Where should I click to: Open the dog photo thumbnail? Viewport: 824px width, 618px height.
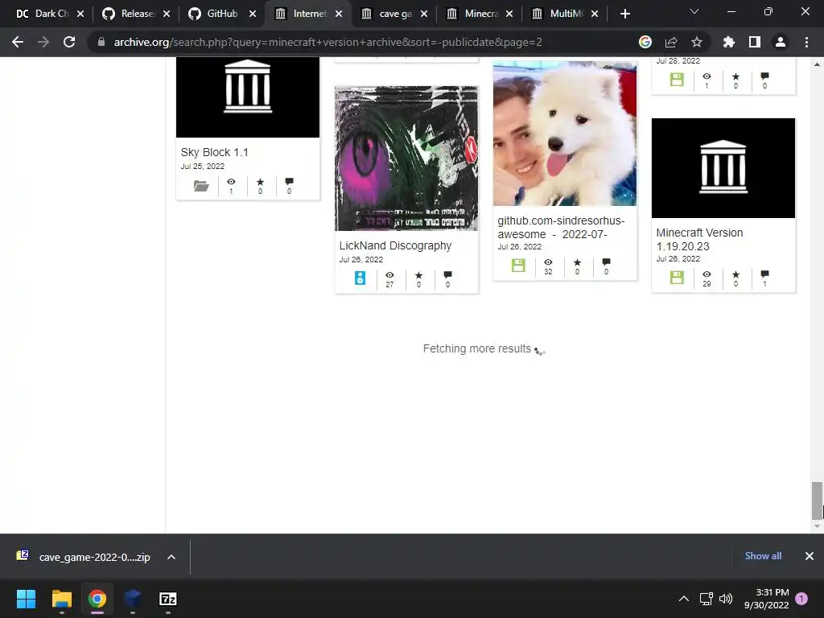(x=564, y=133)
